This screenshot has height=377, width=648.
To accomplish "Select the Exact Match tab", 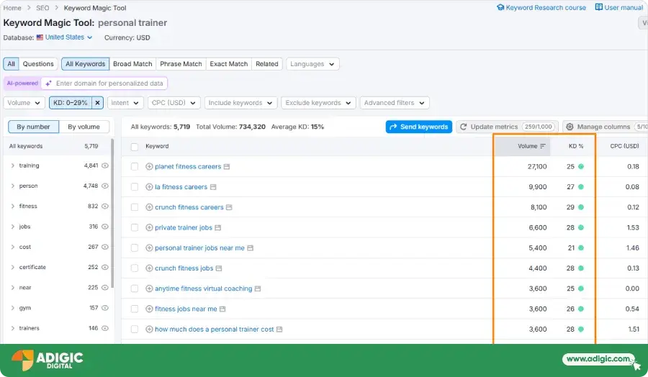I will pyautogui.click(x=228, y=64).
